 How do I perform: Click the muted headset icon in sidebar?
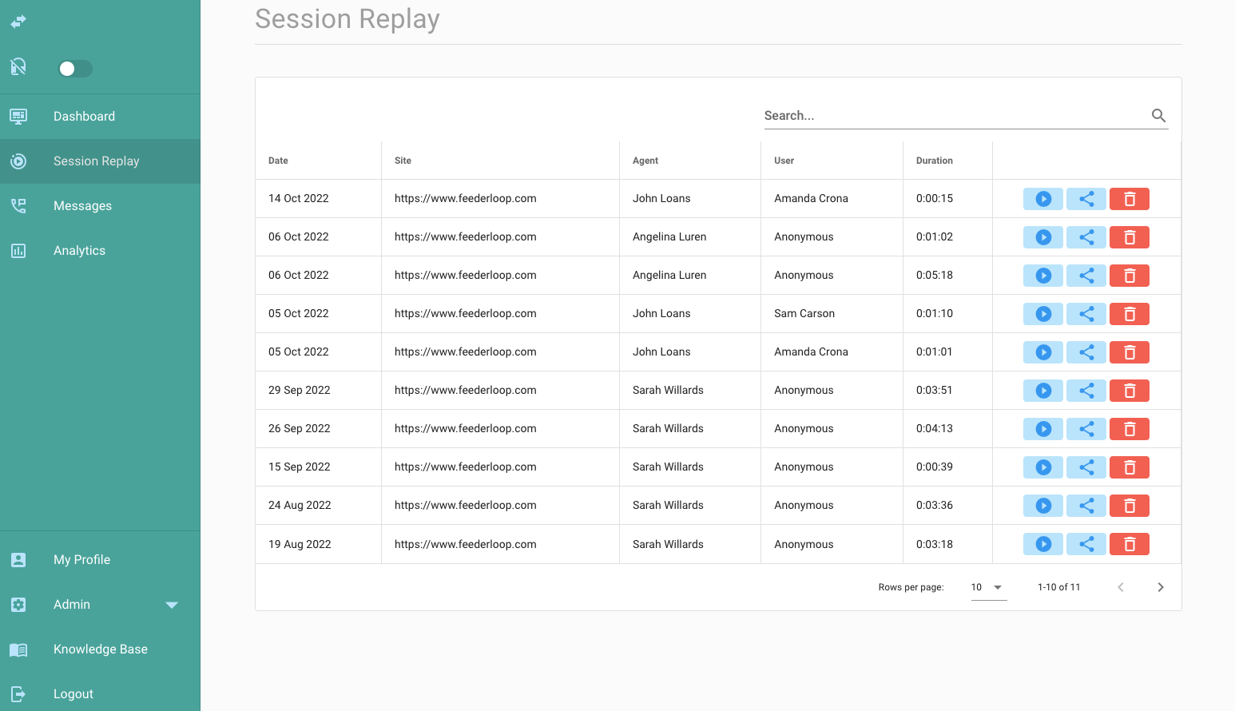pos(18,66)
